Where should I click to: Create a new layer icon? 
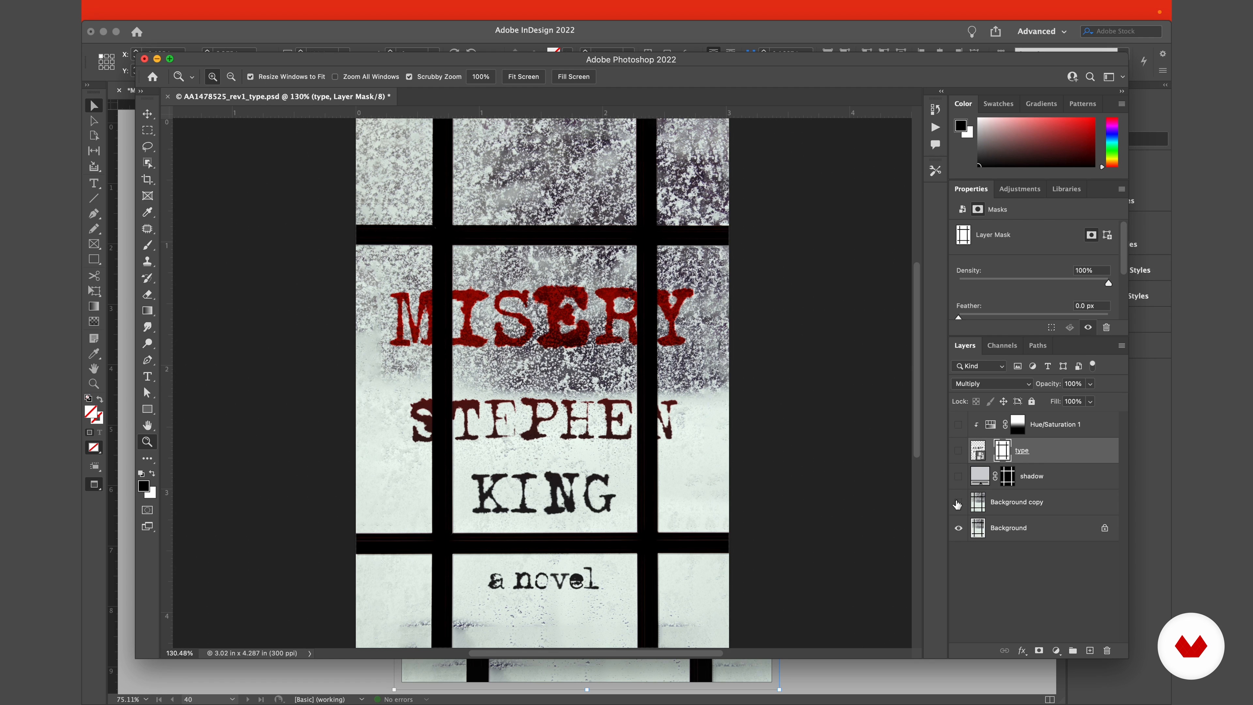(x=1090, y=650)
